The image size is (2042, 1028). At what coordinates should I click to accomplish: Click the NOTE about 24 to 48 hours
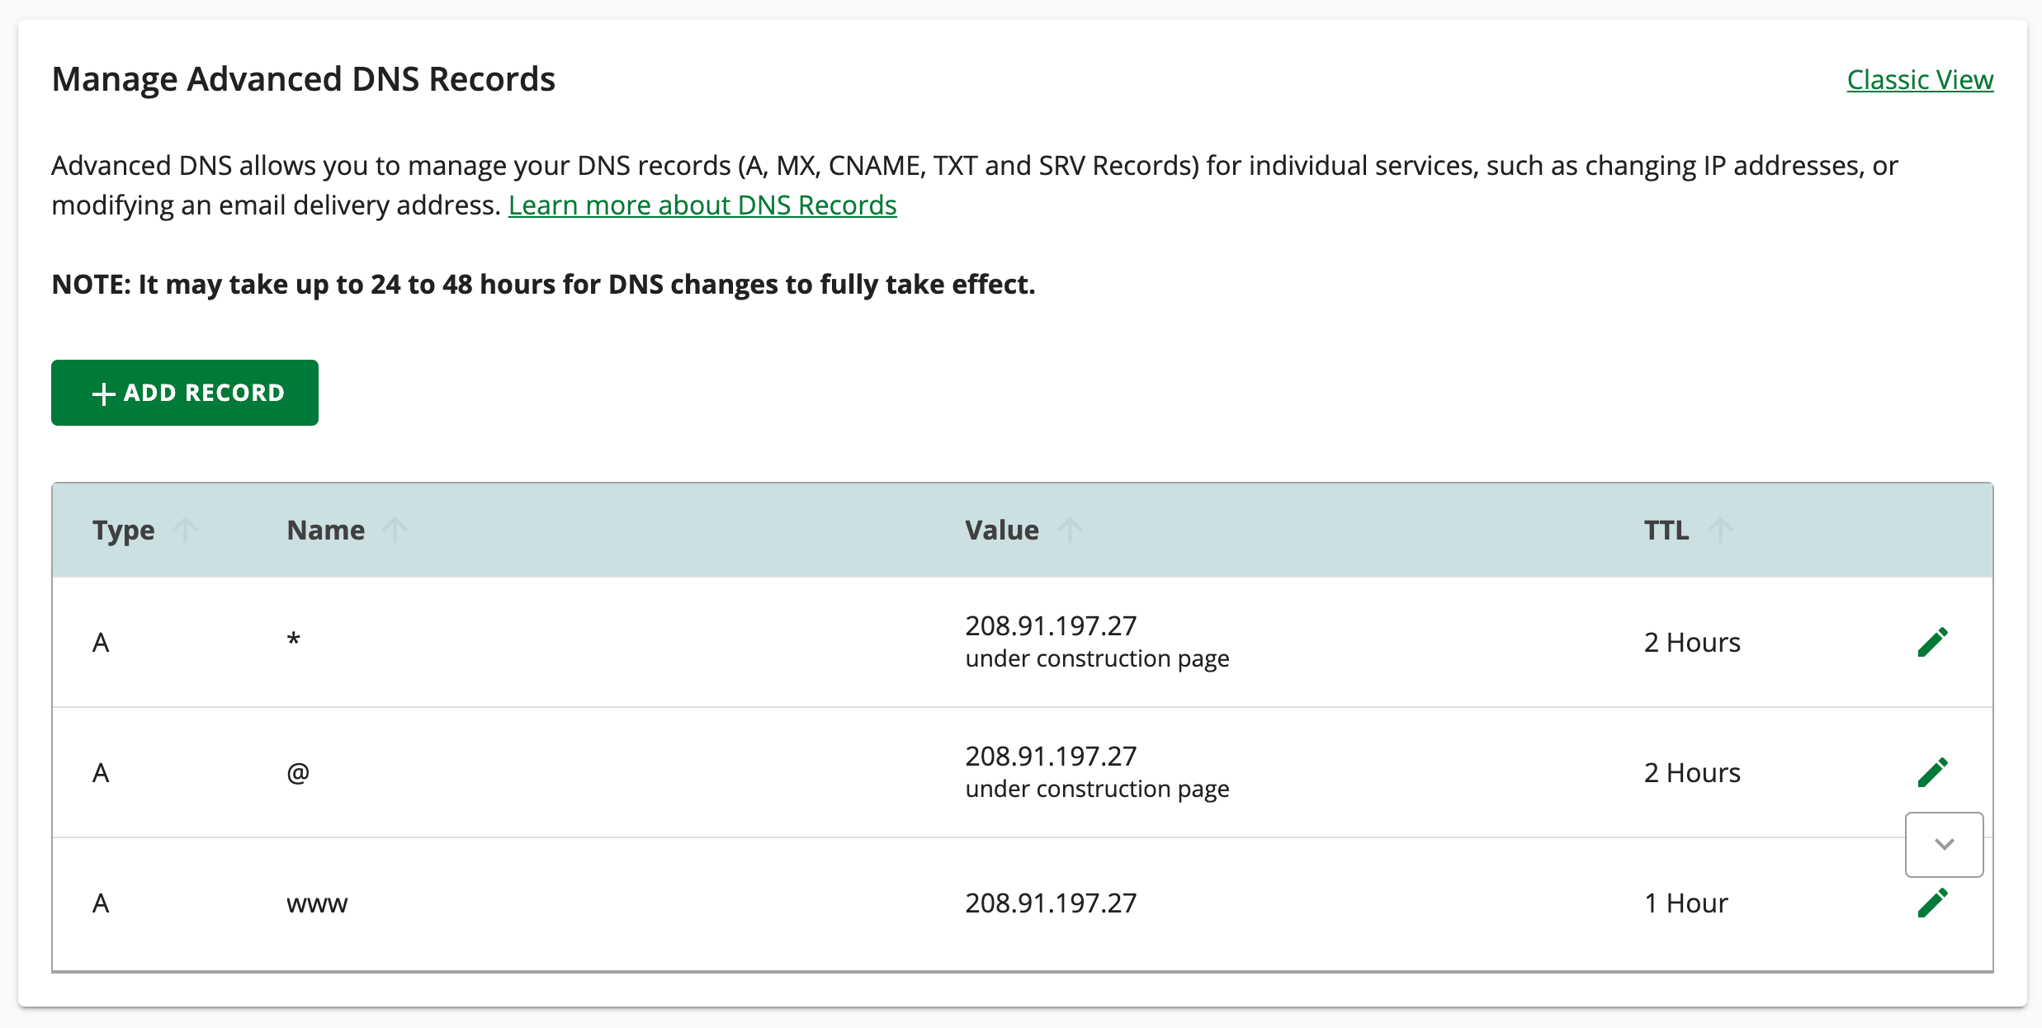pyautogui.click(x=543, y=284)
